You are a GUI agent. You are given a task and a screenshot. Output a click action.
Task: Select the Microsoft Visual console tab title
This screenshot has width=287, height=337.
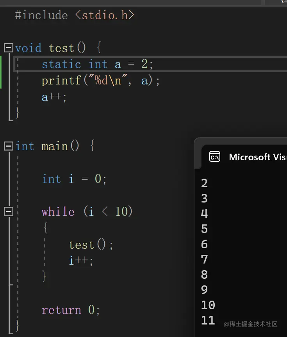(258, 157)
